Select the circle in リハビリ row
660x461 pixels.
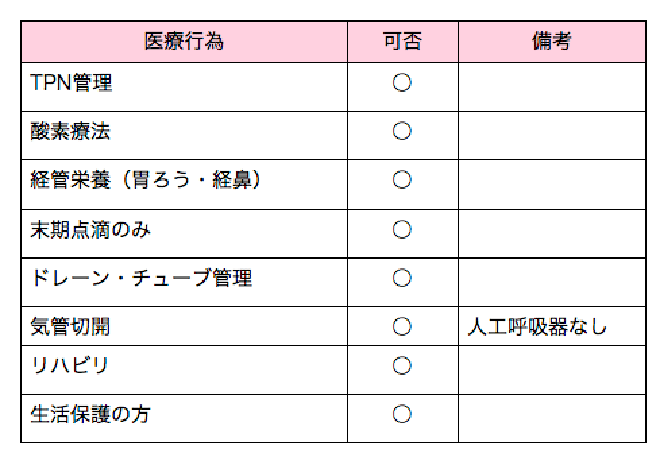[402, 365]
